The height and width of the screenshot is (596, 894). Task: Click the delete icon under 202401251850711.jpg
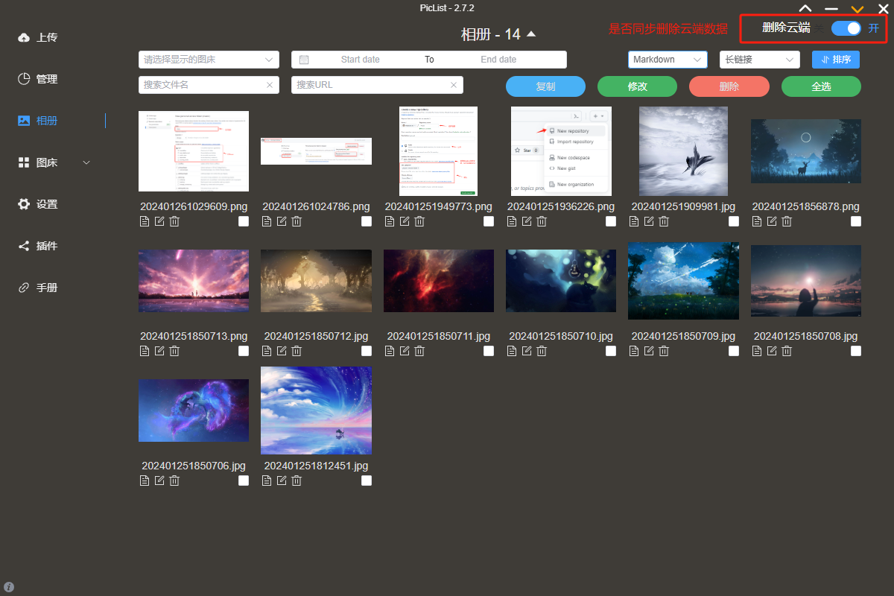[x=419, y=351]
